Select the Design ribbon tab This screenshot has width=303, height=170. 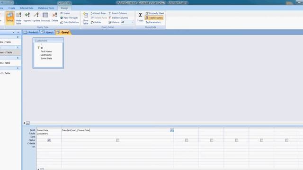[64, 8]
